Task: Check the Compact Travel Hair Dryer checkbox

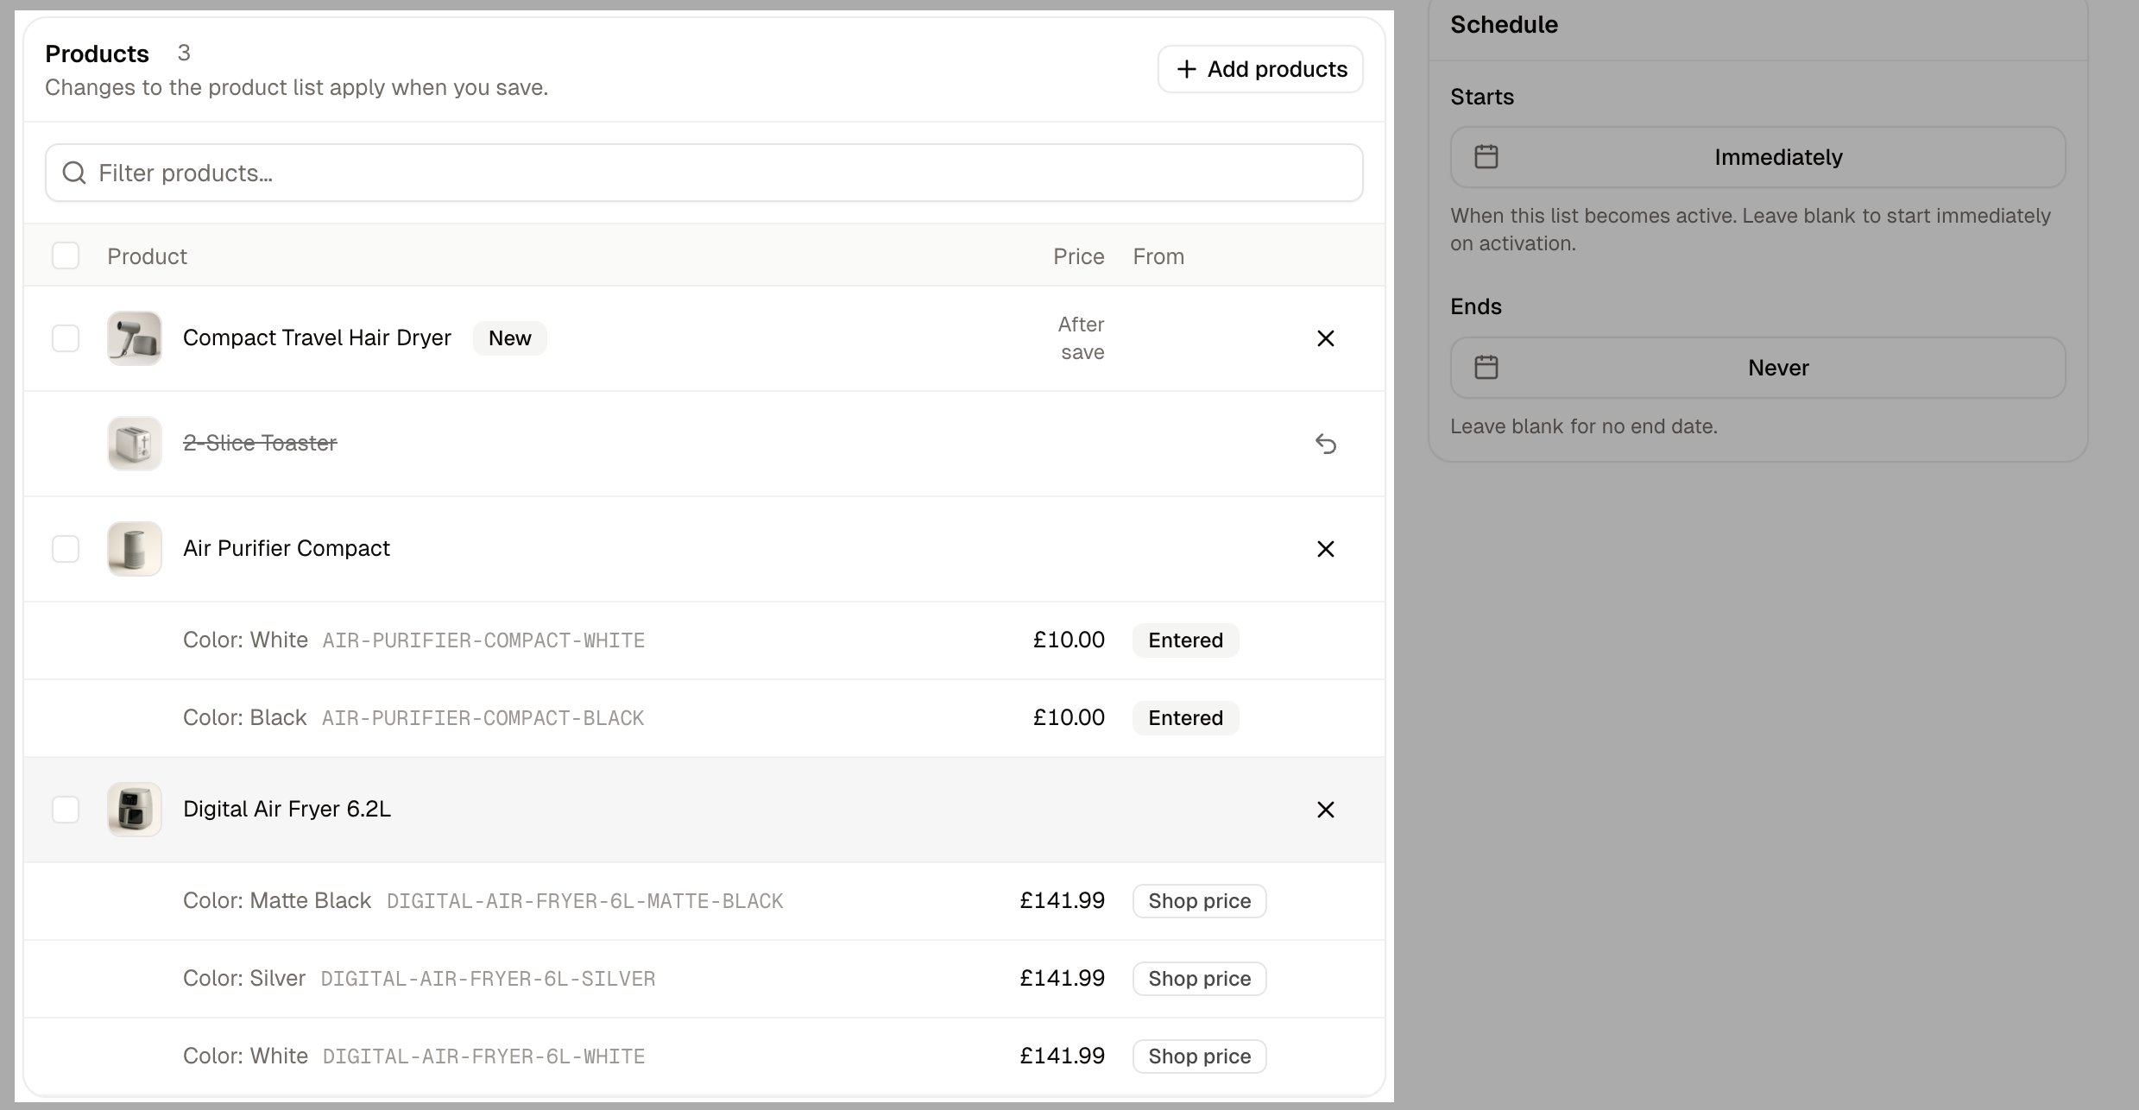Action: click(66, 338)
